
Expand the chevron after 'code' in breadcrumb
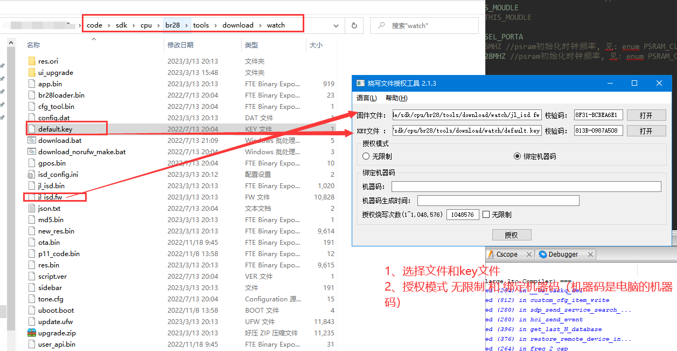point(108,25)
